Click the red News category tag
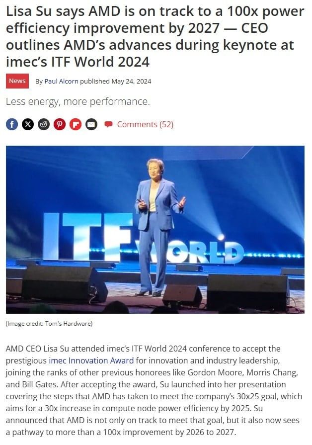This screenshot has width=312, height=445. pos(17,81)
